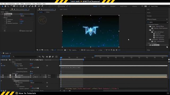Open the Effect menu
This screenshot has width=170, height=95.
pos(22,4)
